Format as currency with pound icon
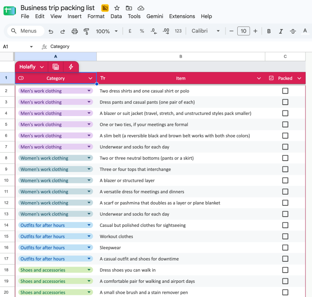The height and width of the screenshot is (297, 312). click(x=130, y=31)
